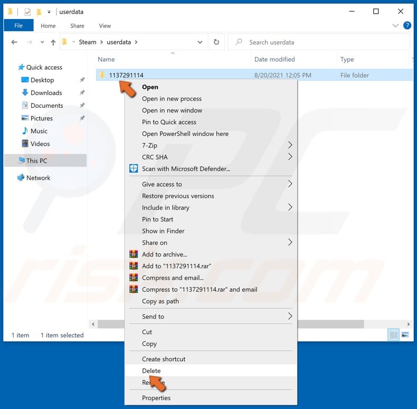Expand the Give access to submenu
The image size is (417, 409).
point(211,184)
